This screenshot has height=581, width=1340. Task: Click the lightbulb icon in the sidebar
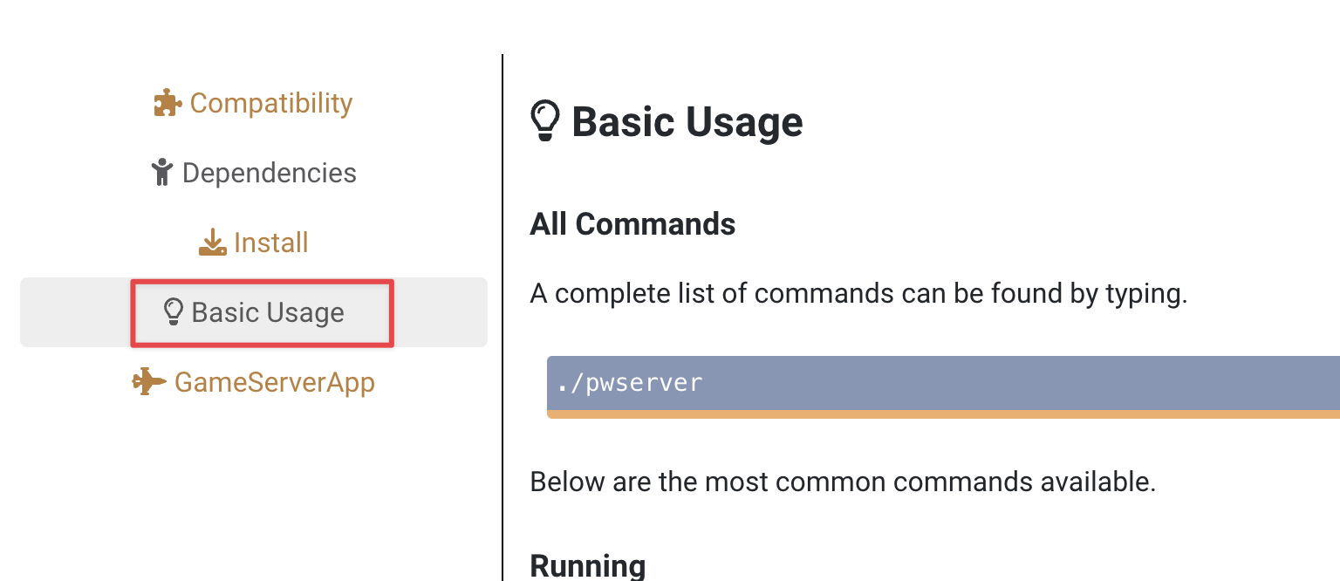coord(174,311)
